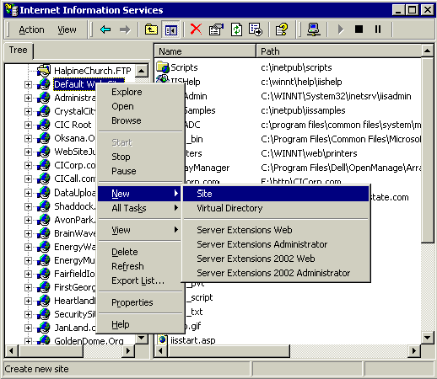Click the HalpineChurch.FTP site icon
Screen dimensions: 437x379
pos(44,71)
